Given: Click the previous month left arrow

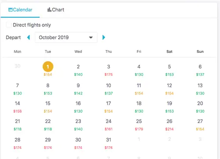Looking at the screenshot, I should (x=29, y=37).
